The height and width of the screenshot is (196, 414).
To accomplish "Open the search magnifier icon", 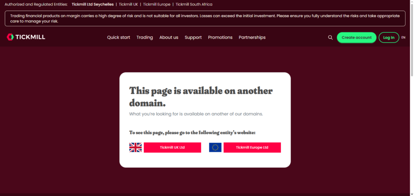I will tap(330, 38).
